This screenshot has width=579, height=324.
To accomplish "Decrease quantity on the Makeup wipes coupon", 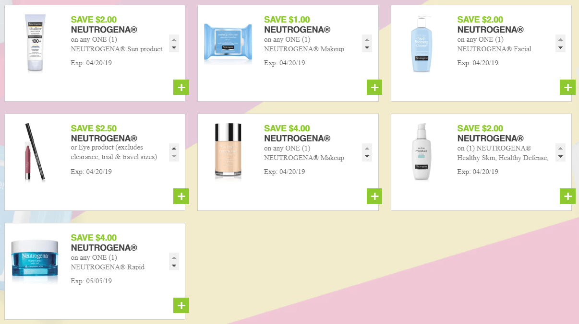I will [367, 48].
